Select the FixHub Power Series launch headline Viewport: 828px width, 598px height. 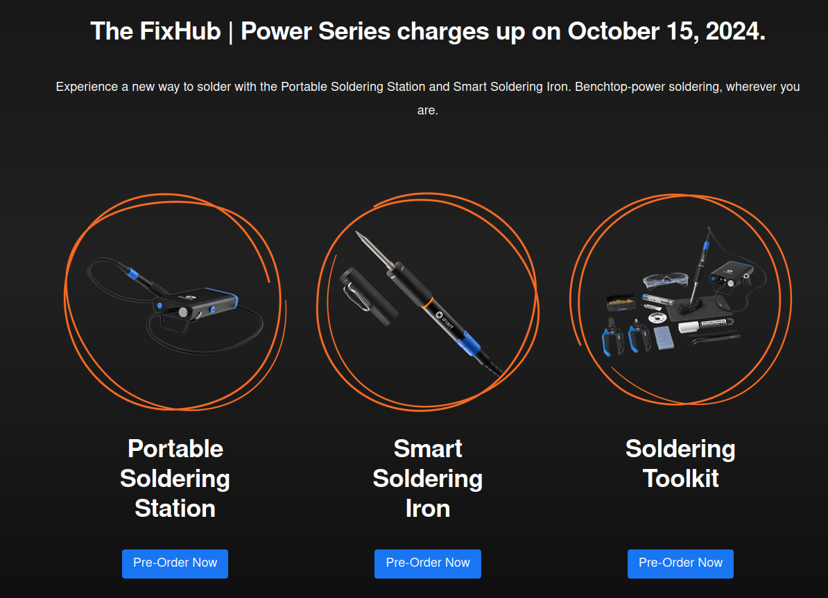click(x=428, y=31)
